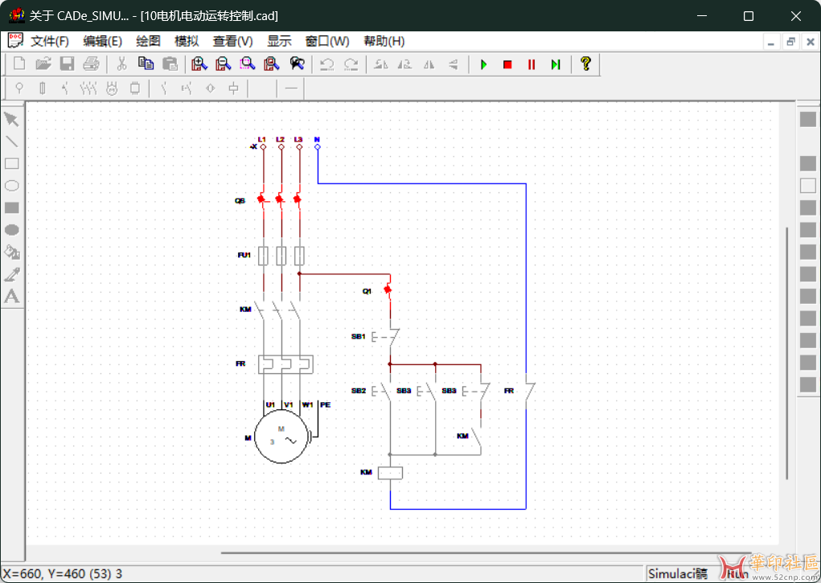This screenshot has height=583, width=821.
Task: Open the single-pole breaker switch library icon
Action: 65,88
